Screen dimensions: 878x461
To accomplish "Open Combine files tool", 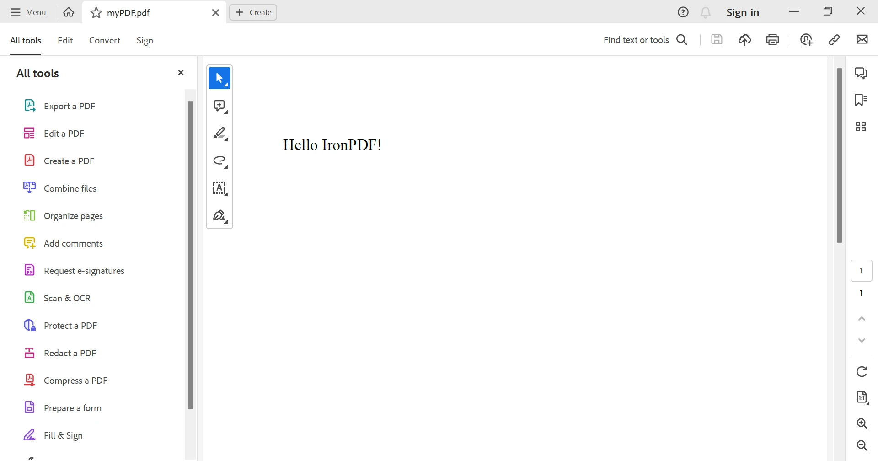I will coord(60,188).
